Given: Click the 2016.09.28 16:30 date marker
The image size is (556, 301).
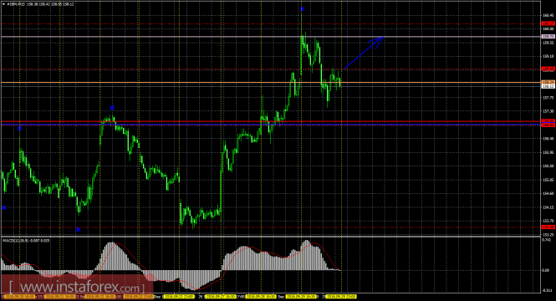Looking at the screenshot, I should coord(260,296).
